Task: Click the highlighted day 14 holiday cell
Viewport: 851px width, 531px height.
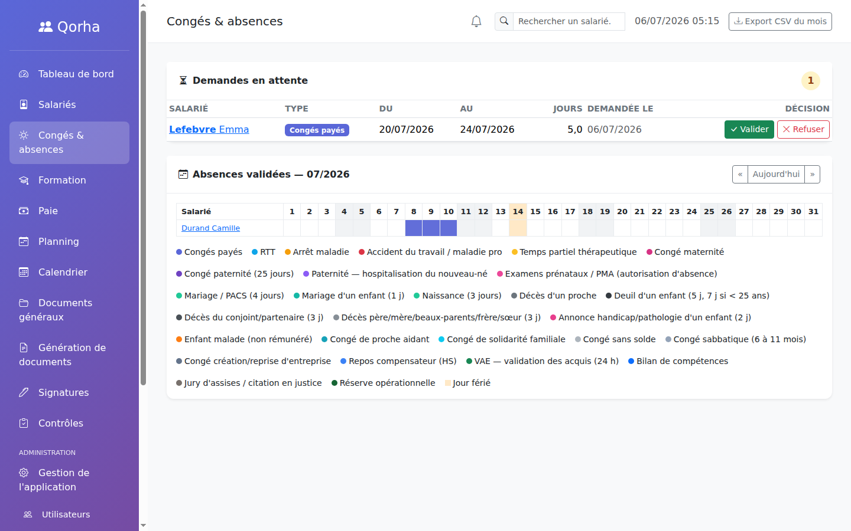Action: (518, 228)
